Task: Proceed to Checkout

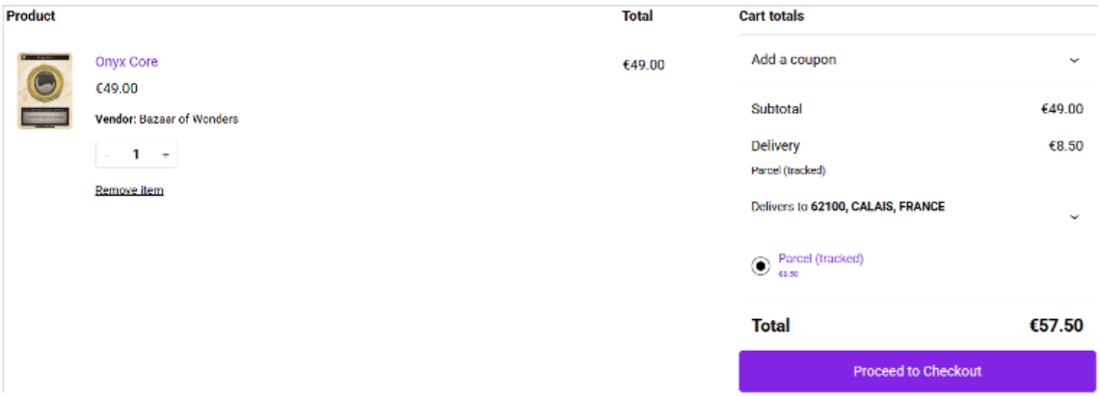Action: [917, 372]
